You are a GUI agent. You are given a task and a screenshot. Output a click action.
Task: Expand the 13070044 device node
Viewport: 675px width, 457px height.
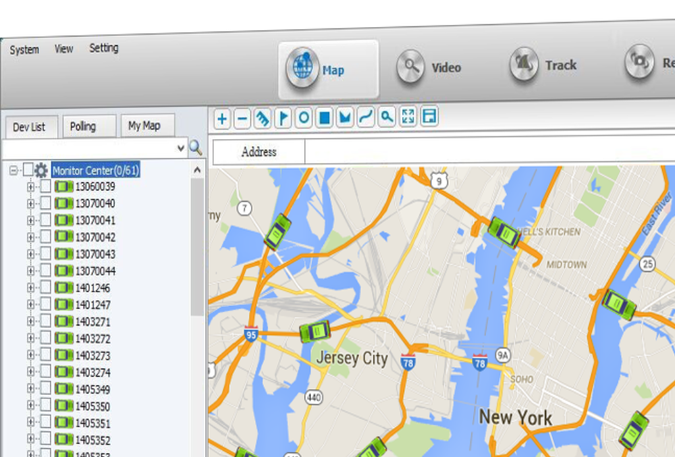coord(30,271)
